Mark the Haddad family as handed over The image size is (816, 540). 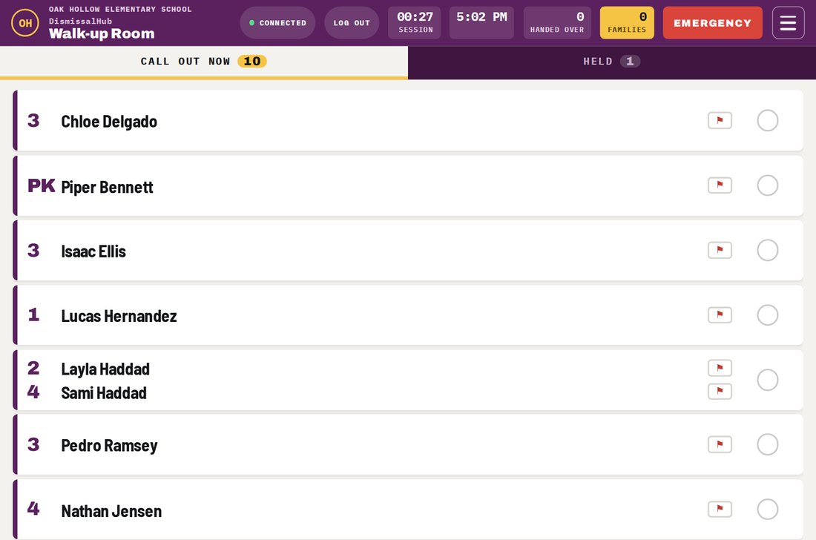768,380
